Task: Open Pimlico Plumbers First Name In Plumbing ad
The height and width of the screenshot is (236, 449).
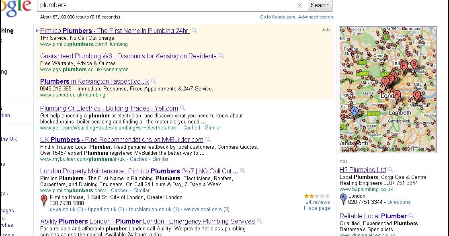Action: coord(115,31)
